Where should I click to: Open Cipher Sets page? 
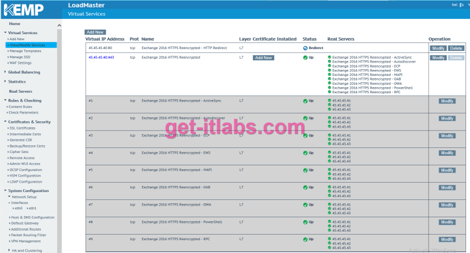(19, 152)
